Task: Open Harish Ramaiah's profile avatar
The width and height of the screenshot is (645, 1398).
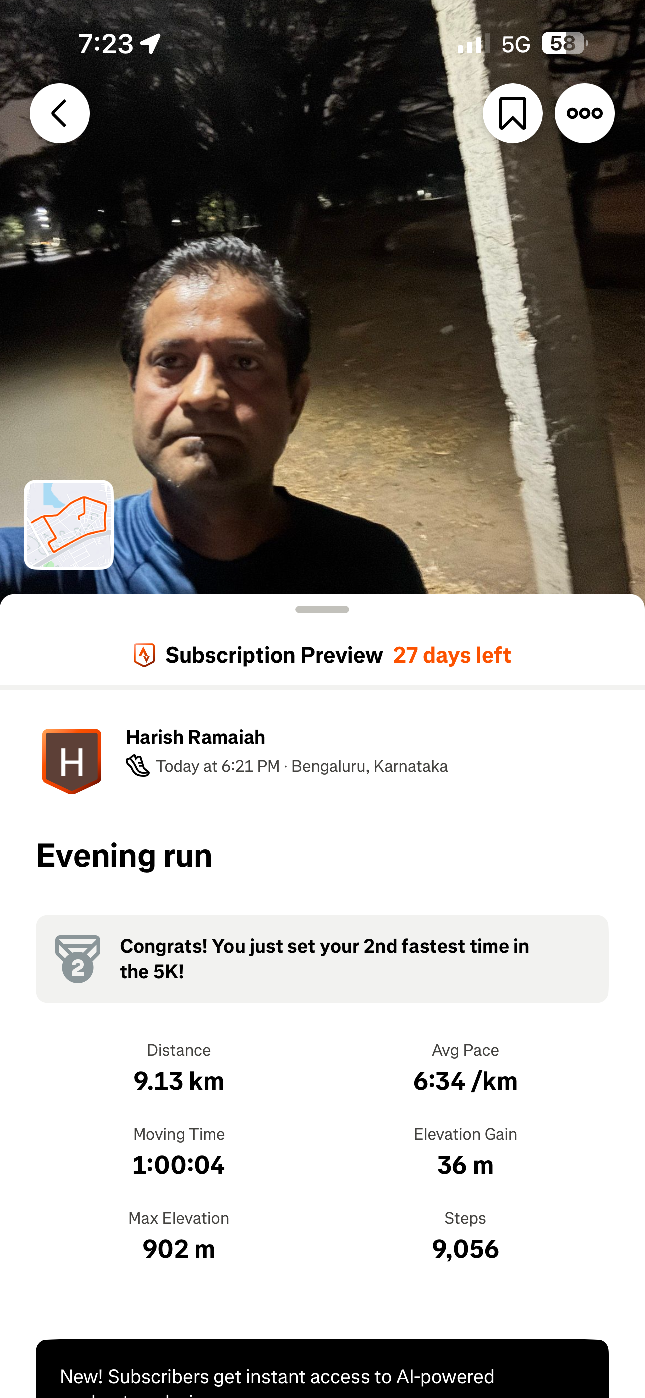Action: pos(72,761)
